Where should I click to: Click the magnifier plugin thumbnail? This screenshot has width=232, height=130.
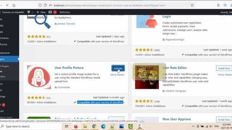39,22
